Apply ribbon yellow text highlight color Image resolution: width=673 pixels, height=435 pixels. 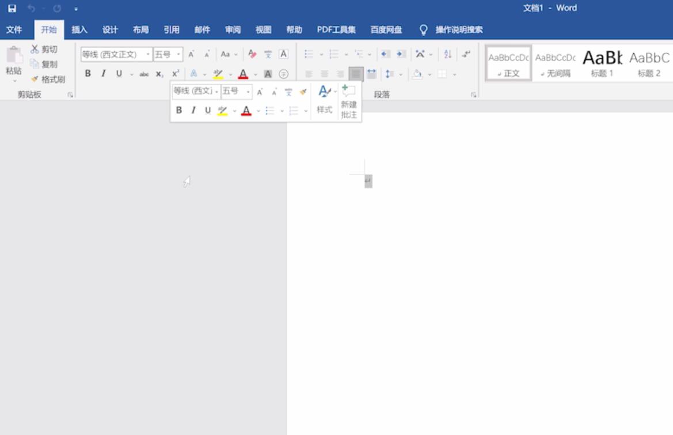pos(218,74)
